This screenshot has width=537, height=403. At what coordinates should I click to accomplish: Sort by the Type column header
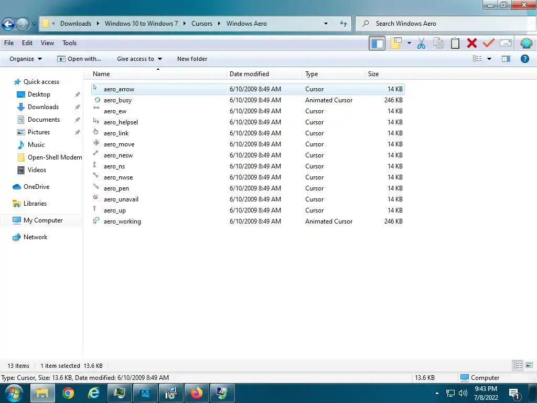pos(334,74)
